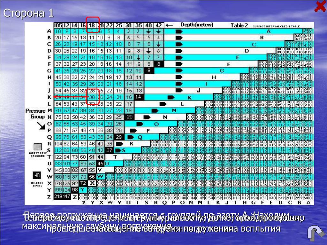Select the 25 depth column header

pos(119,26)
